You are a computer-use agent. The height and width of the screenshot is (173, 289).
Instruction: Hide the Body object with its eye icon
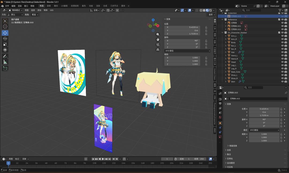pyautogui.click(x=282, y=42)
